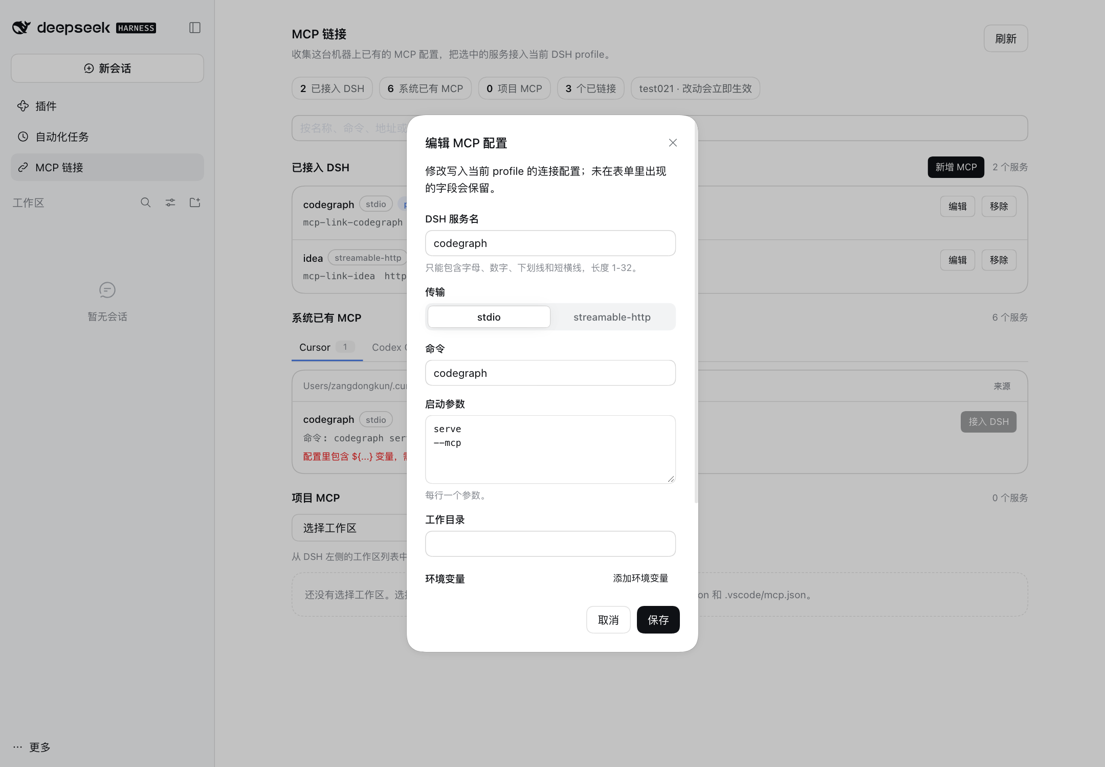Click the 6 个服务 count text
Image resolution: width=1105 pixels, height=767 pixels.
tap(1010, 317)
